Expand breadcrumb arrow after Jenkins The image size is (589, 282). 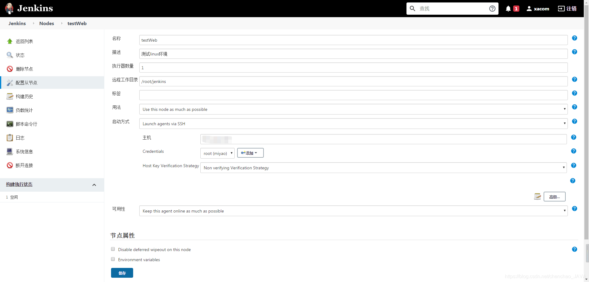pyautogui.click(x=33, y=23)
